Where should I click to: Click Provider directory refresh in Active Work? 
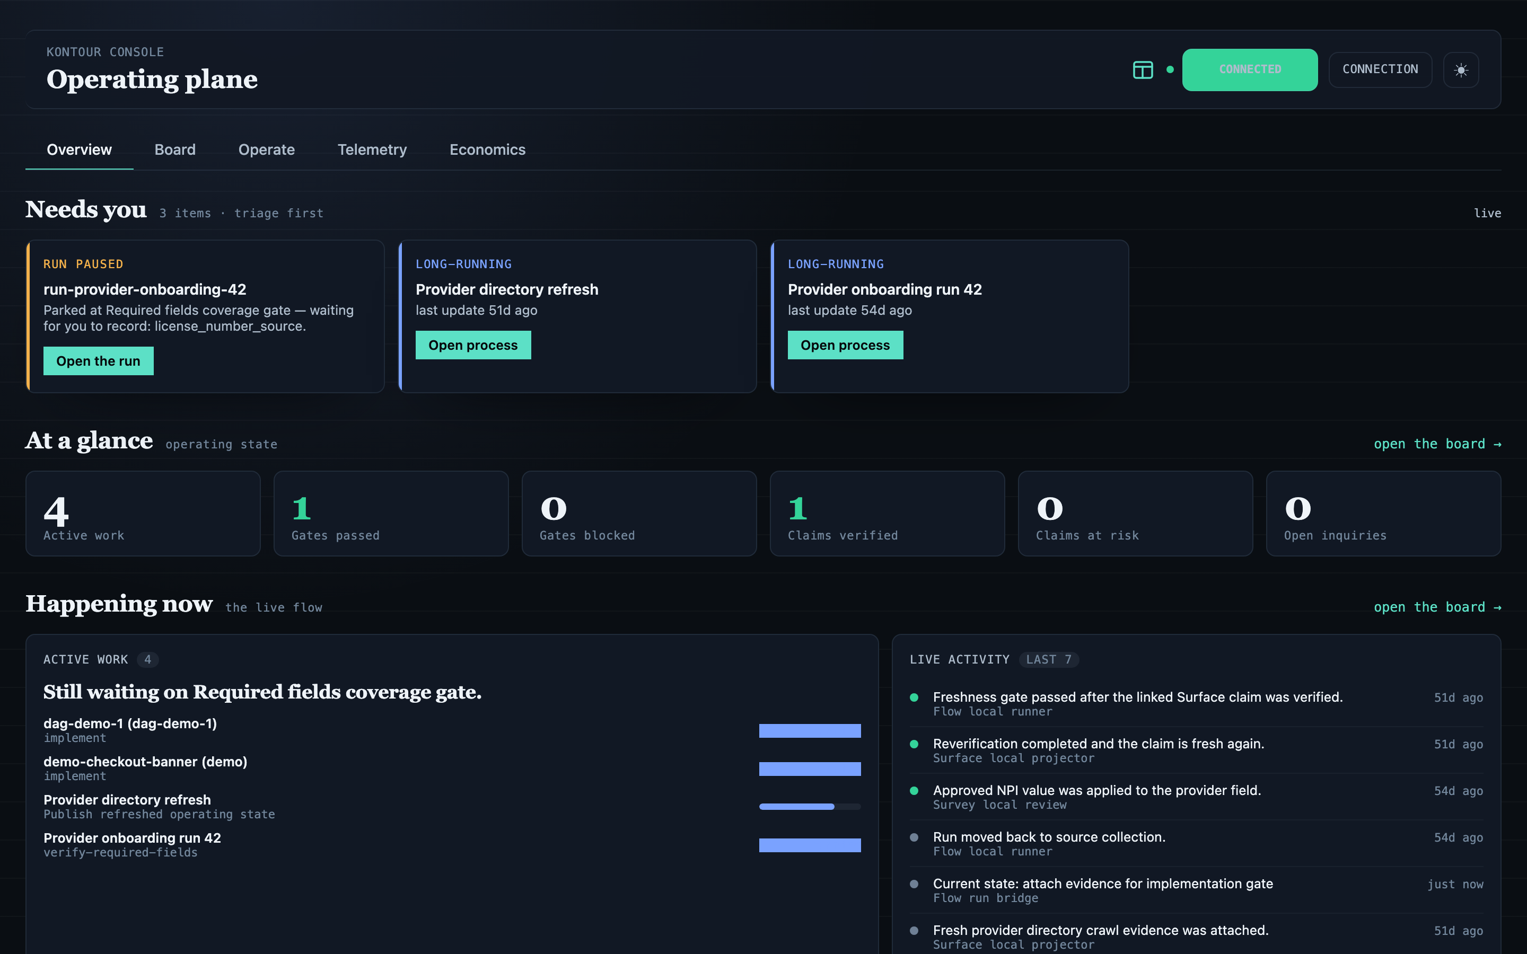point(452,806)
